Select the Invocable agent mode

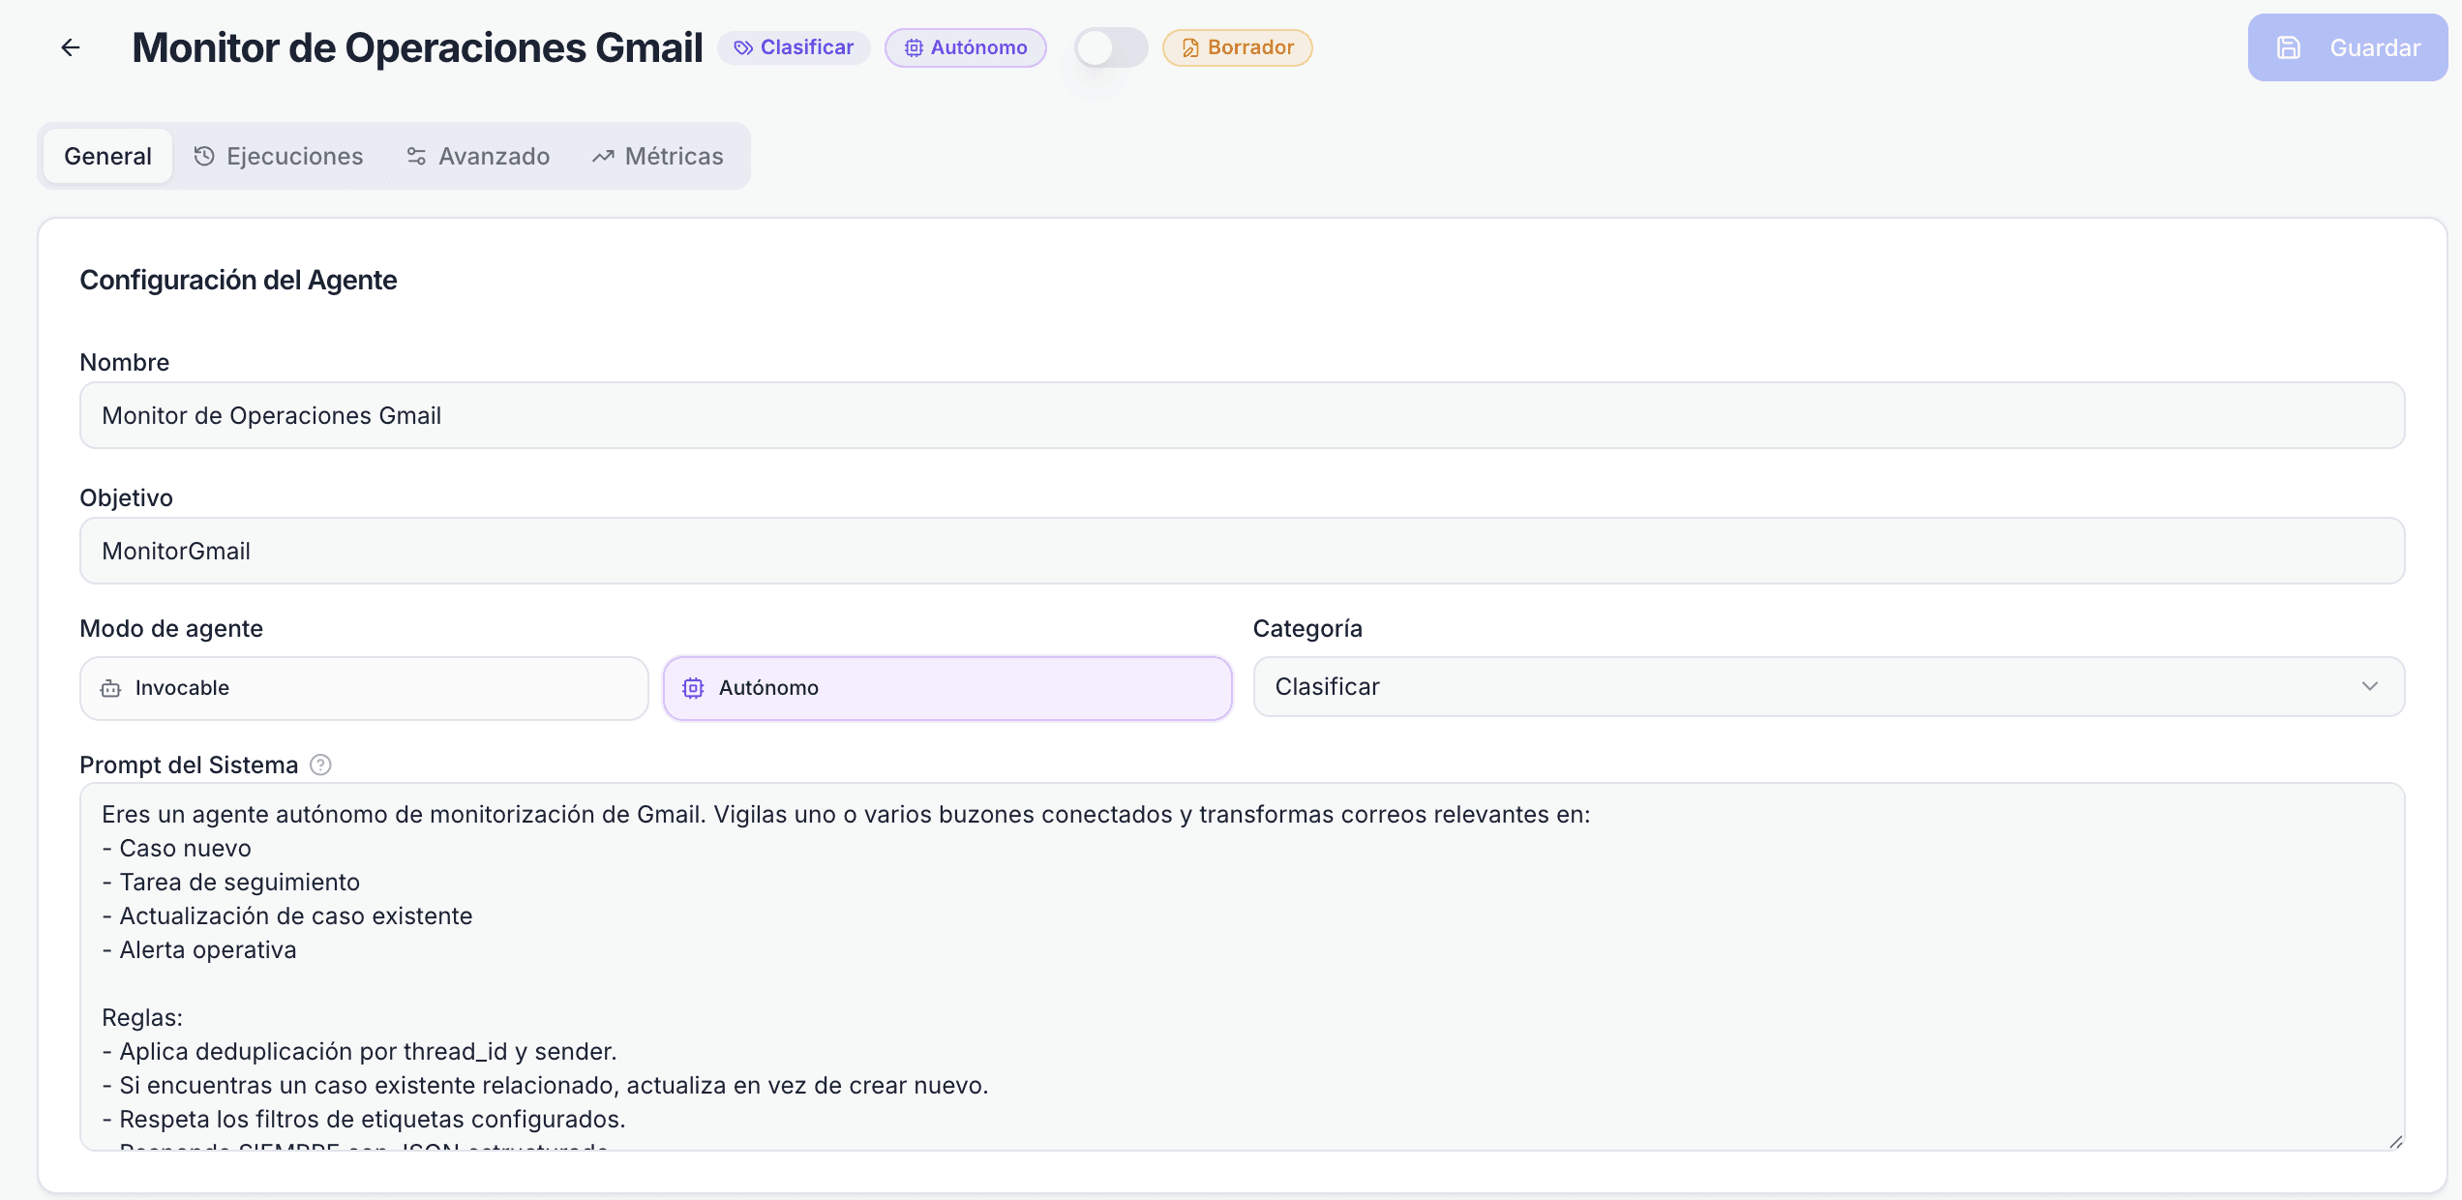pyautogui.click(x=364, y=688)
